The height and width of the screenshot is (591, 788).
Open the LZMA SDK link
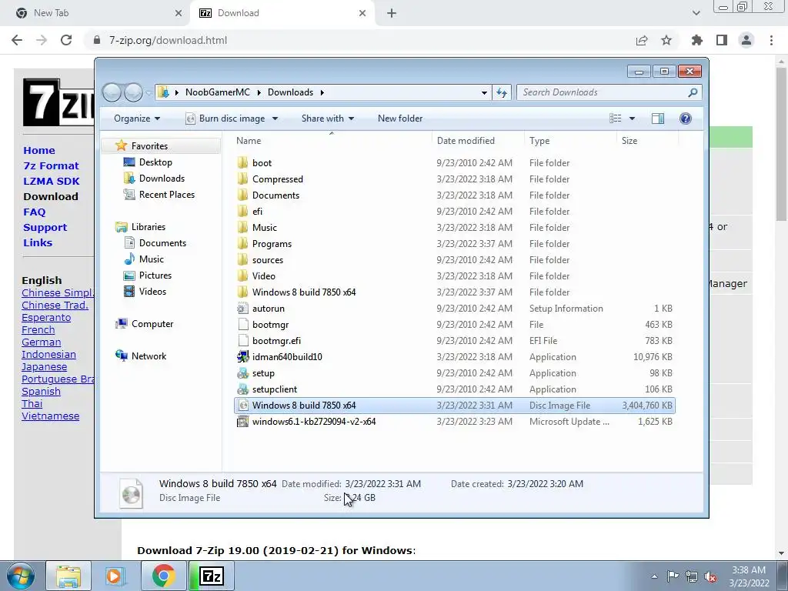tap(52, 182)
